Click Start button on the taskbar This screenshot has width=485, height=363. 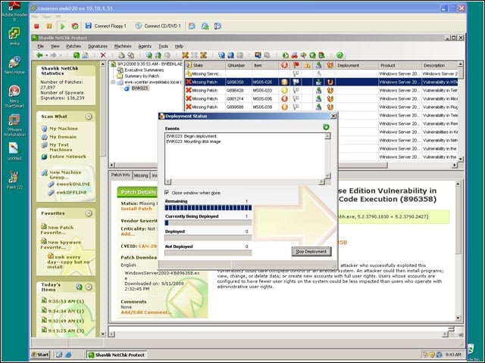pos(40,355)
